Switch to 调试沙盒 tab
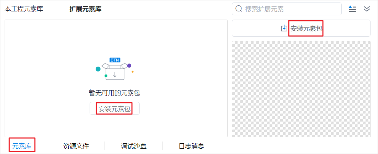This screenshot has width=378, height=154. [134, 146]
